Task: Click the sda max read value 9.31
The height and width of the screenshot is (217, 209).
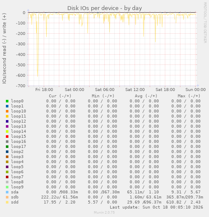Action: click(176, 192)
